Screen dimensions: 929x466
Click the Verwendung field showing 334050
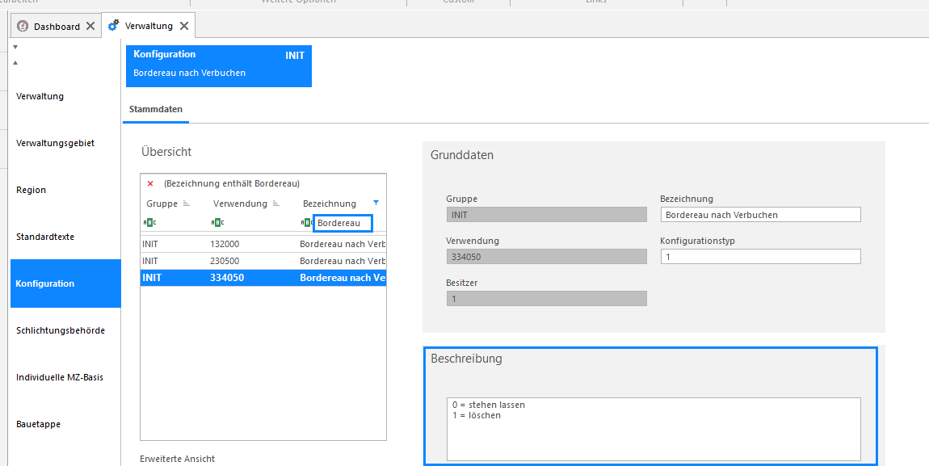546,256
